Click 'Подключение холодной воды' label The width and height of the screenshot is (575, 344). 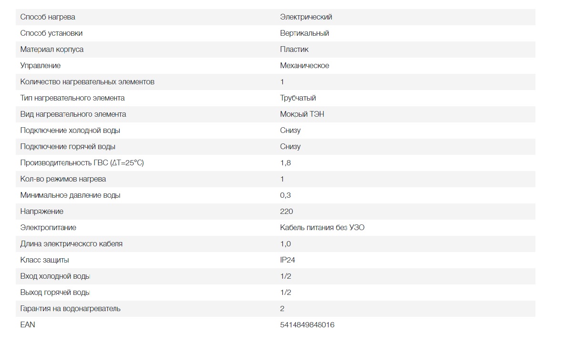[70, 131]
